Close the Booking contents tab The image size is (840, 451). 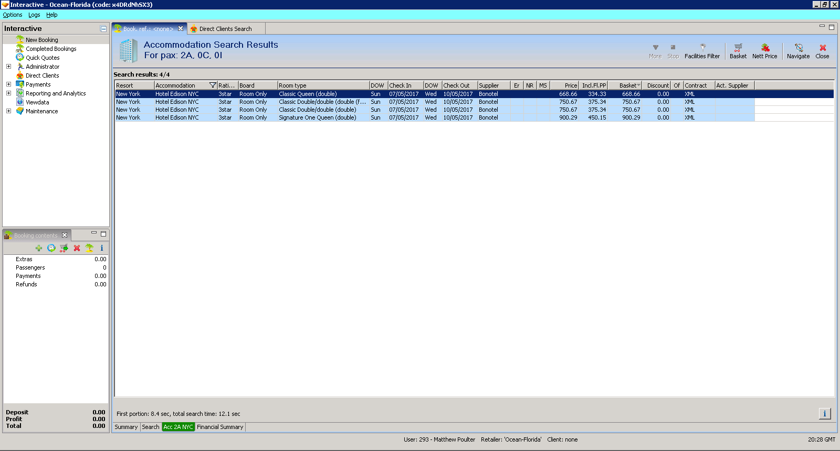click(65, 235)
